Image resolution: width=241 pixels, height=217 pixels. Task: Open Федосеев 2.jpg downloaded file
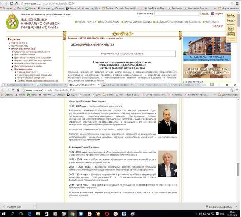17,207
